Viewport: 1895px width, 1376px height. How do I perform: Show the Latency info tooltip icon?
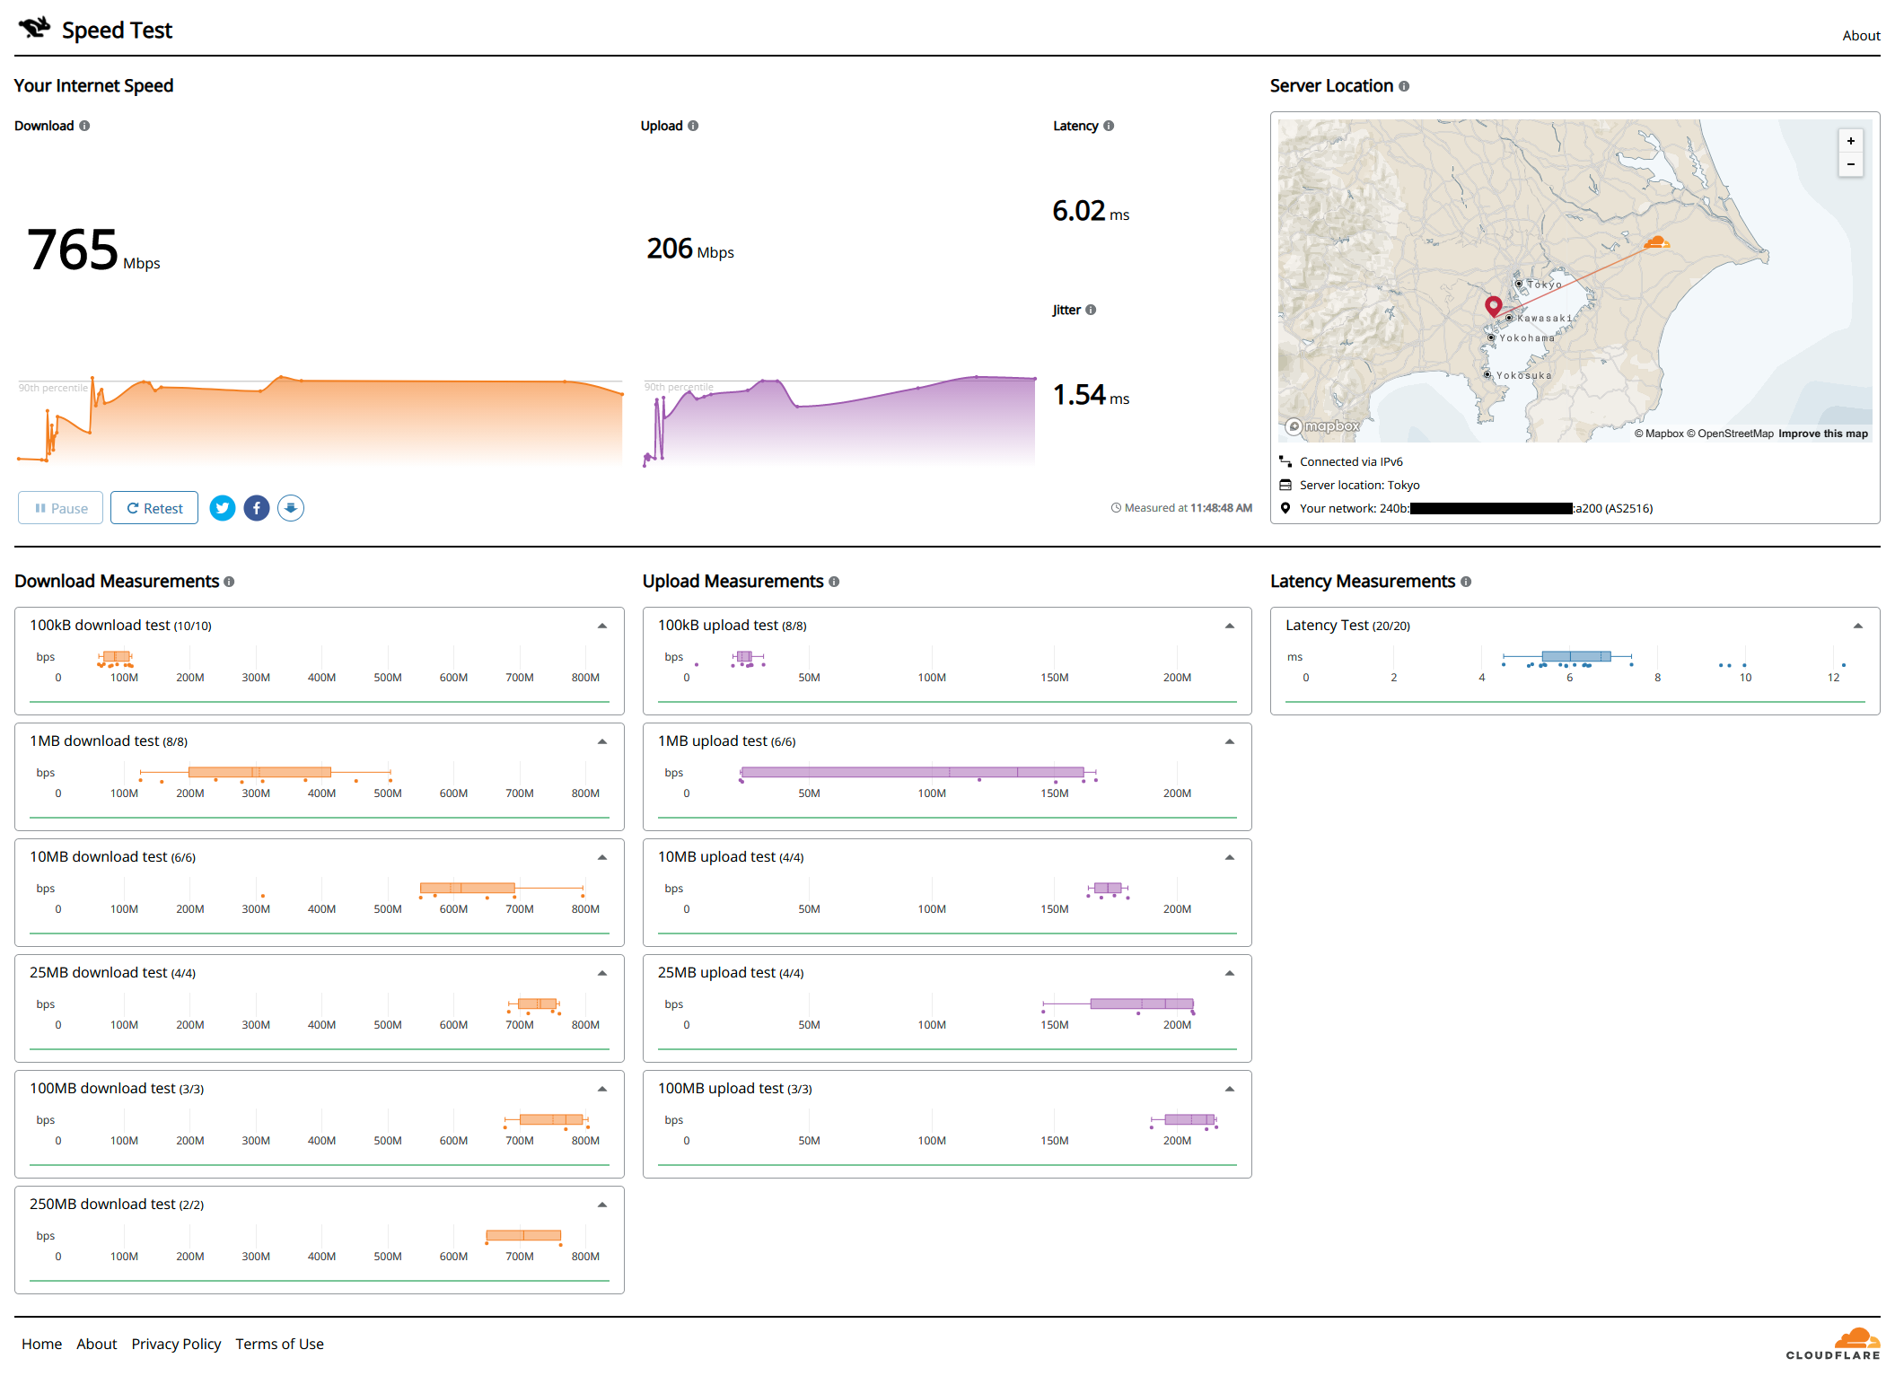tap(1109, 126)
